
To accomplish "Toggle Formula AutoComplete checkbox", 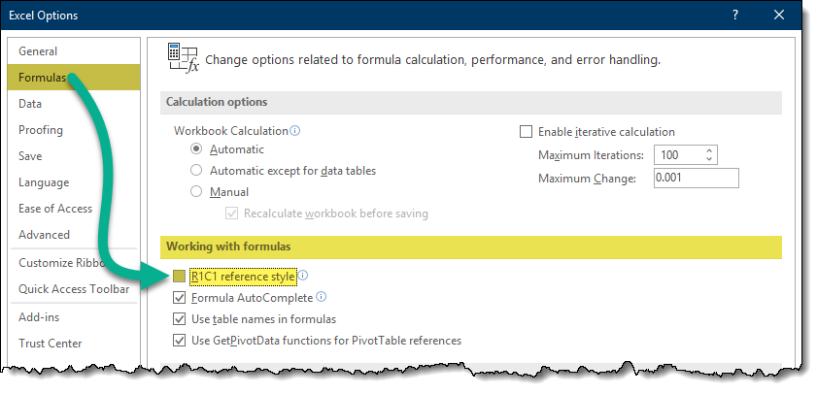I will [x=180, y=298].
